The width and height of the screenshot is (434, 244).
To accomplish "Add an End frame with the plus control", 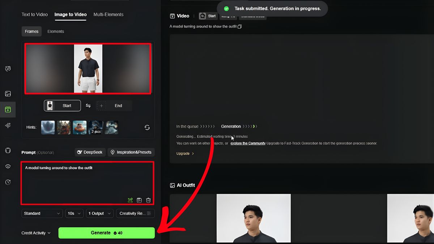I will (101, 106).
